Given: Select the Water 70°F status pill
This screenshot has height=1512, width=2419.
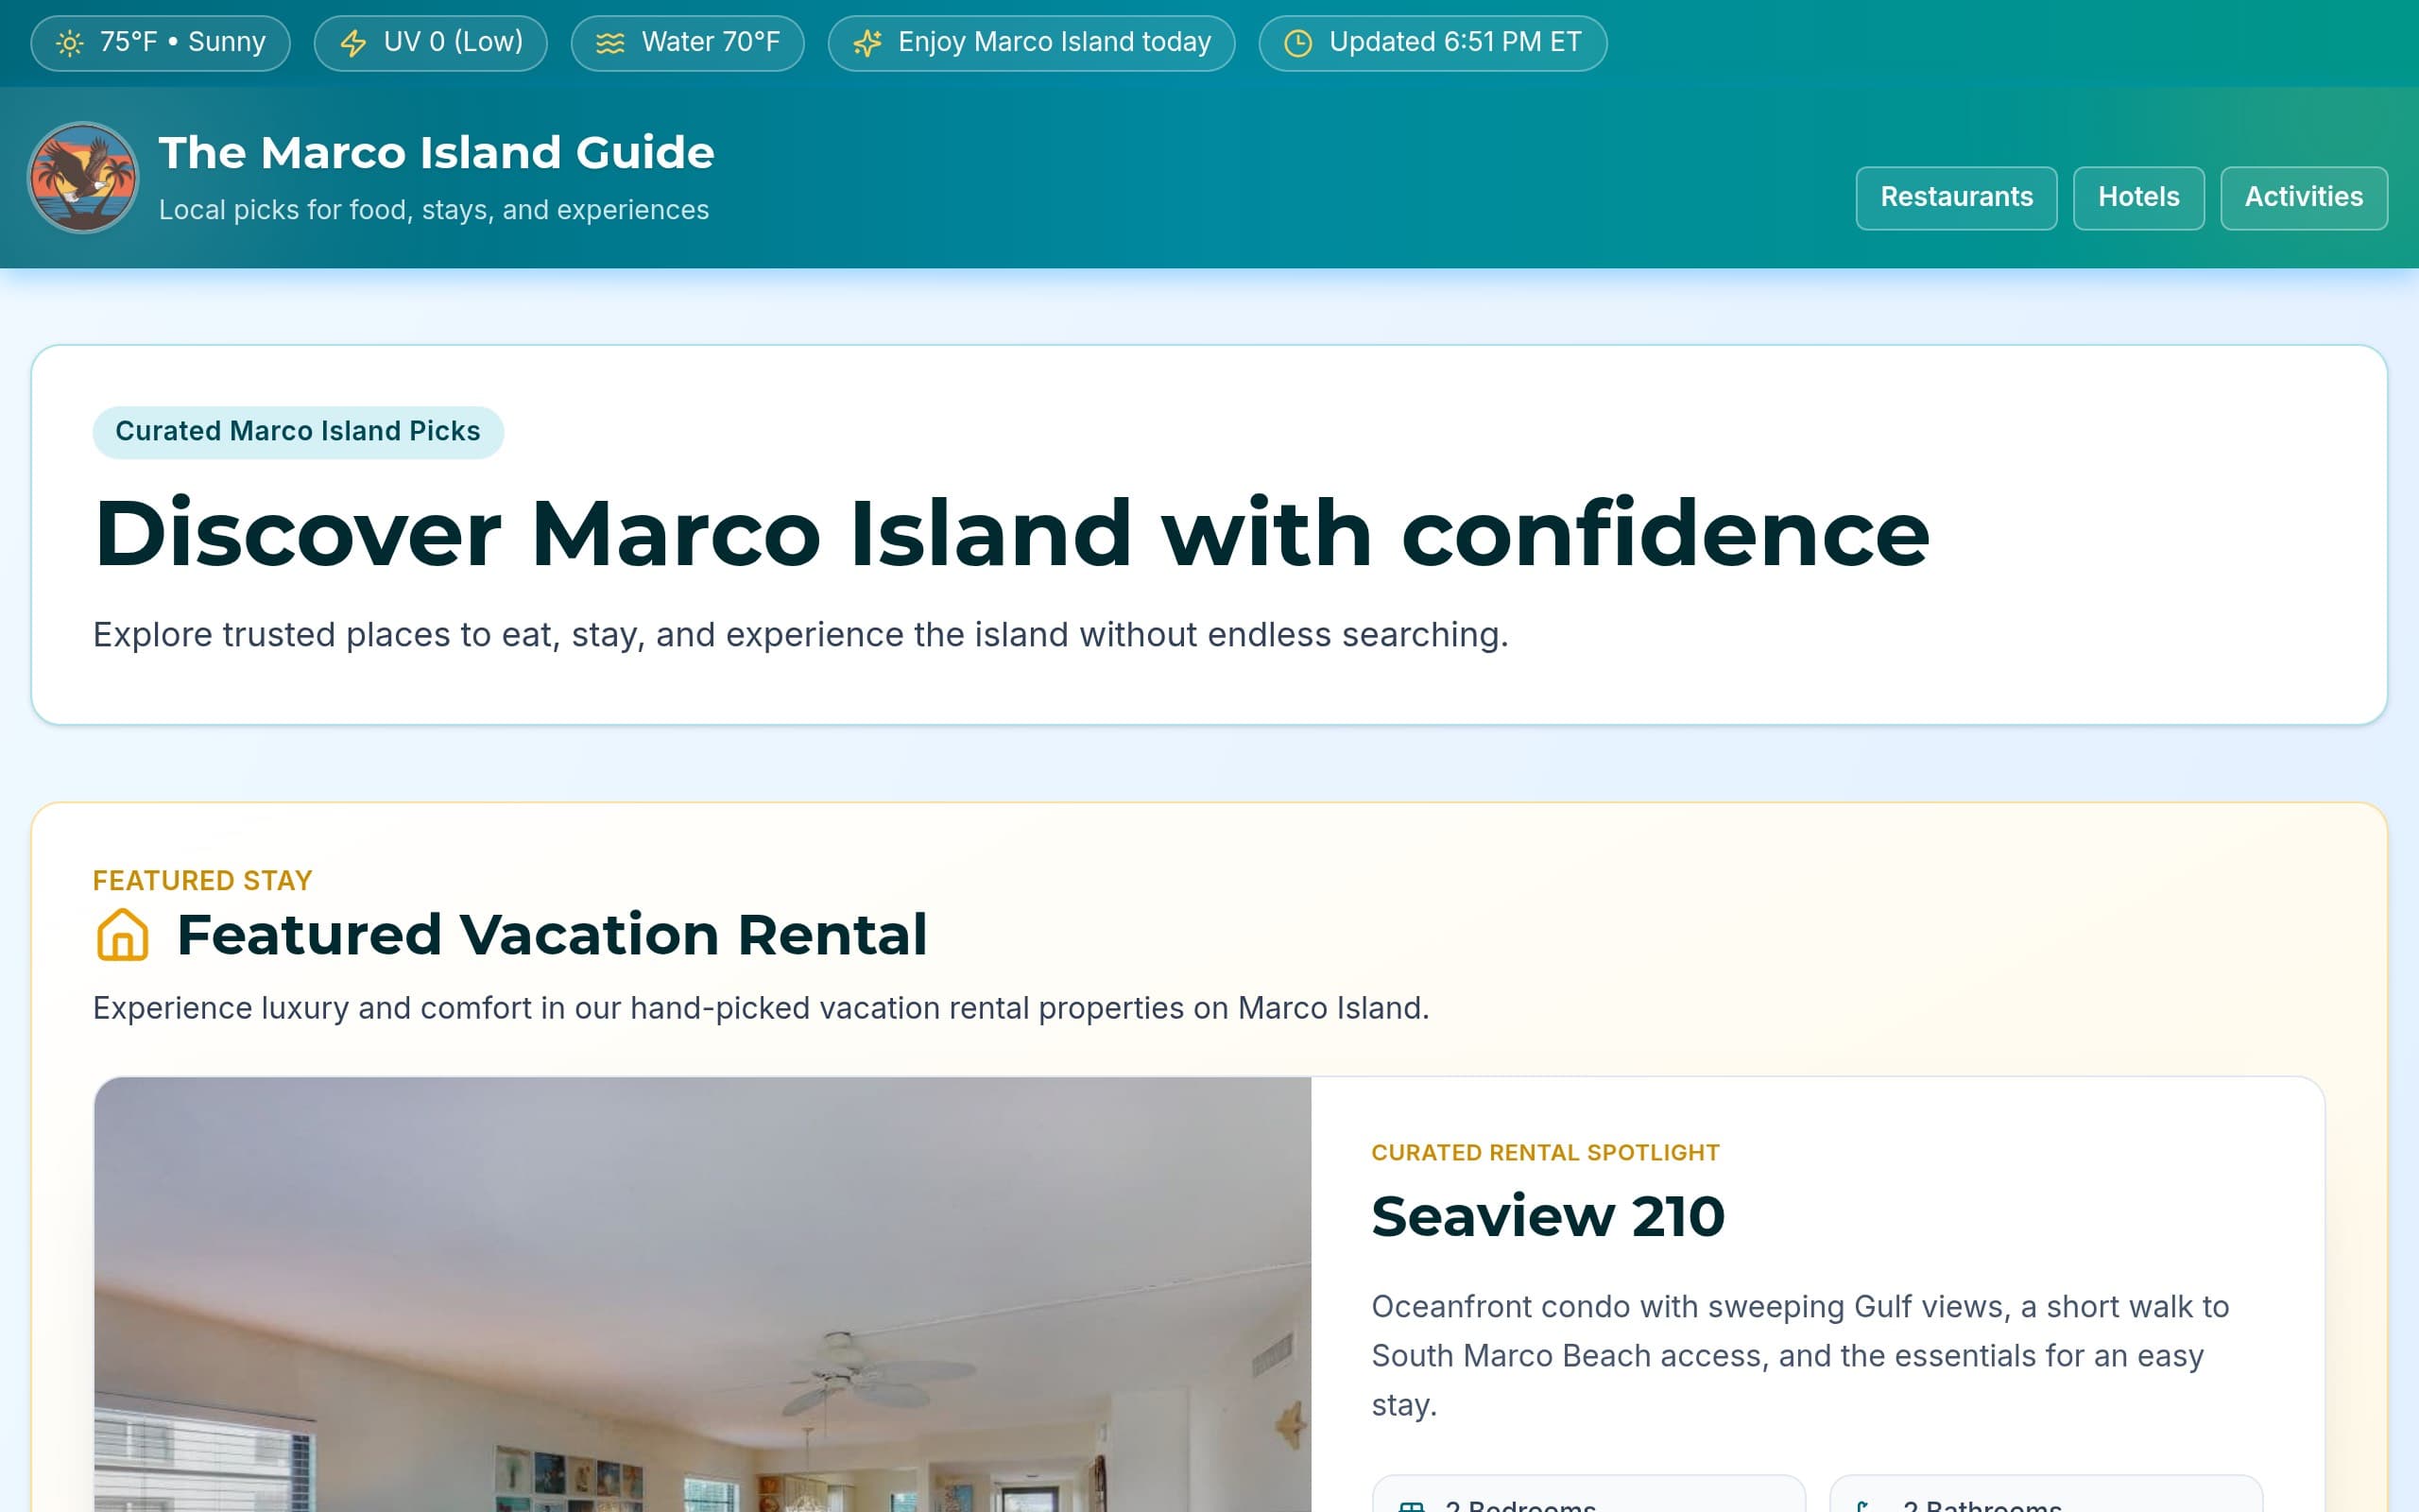Looking at the screenshot, I should coord(688,42).
